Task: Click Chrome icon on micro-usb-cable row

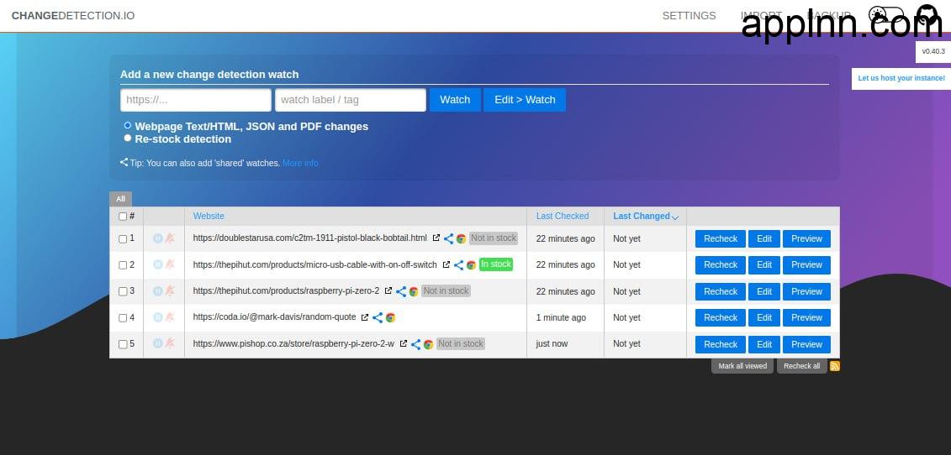Action: pyautogui.click(x=471, y=264)
